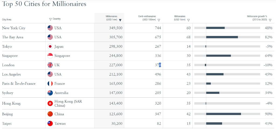Sort by Billionaires column arrow
This screenshot has height=129, width=276.
coord(188,20)
